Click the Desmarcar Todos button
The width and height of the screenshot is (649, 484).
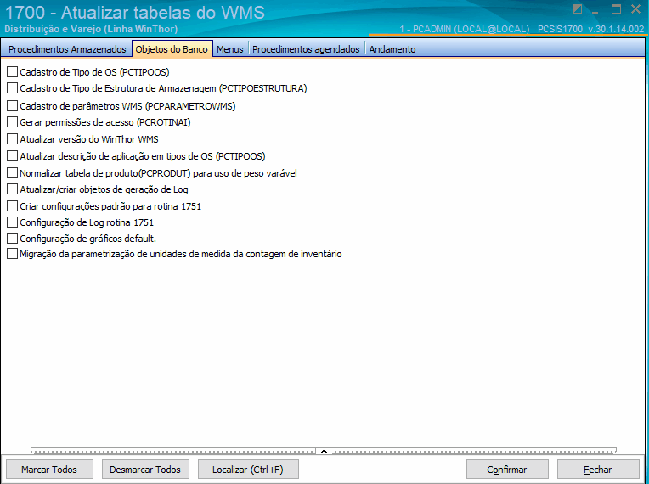tap(145, 470)
